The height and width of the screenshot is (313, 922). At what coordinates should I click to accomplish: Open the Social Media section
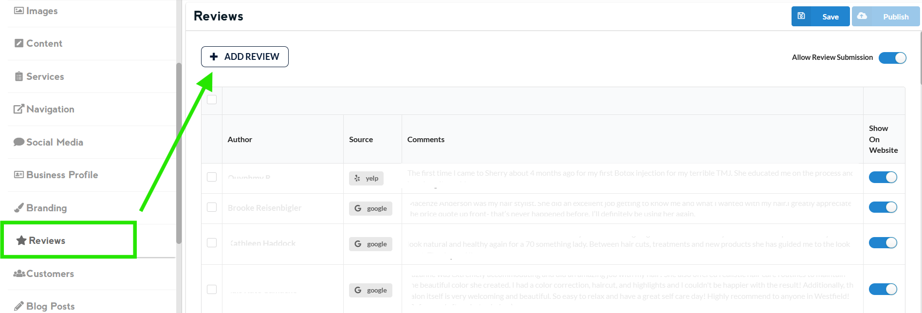55,142
